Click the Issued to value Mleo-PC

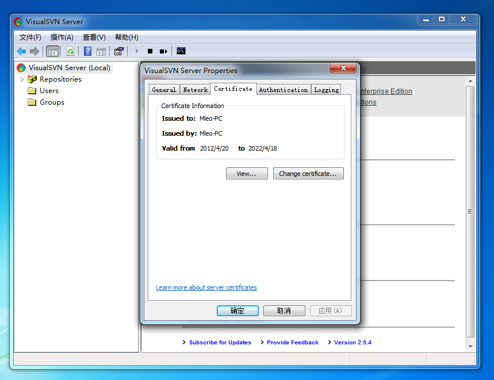[210, 118]
